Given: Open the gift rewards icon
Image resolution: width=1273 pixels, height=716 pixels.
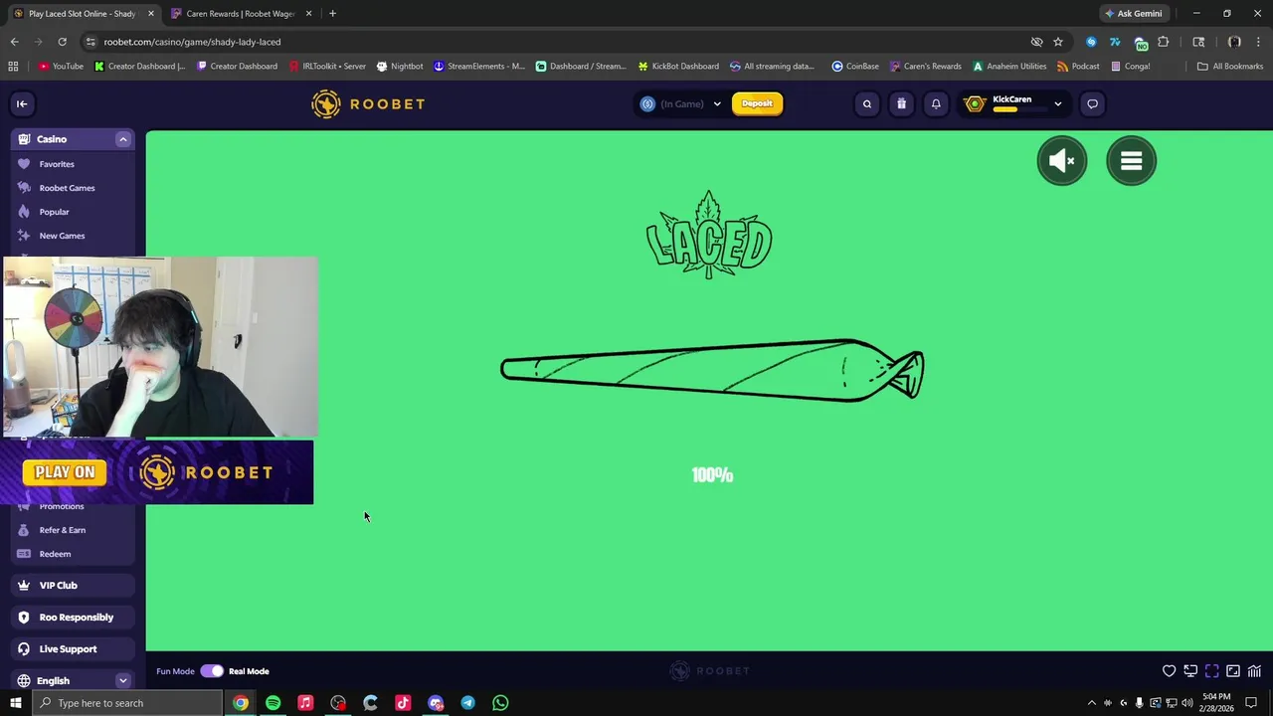Looking at the screenshot, I should click(901, 103).
